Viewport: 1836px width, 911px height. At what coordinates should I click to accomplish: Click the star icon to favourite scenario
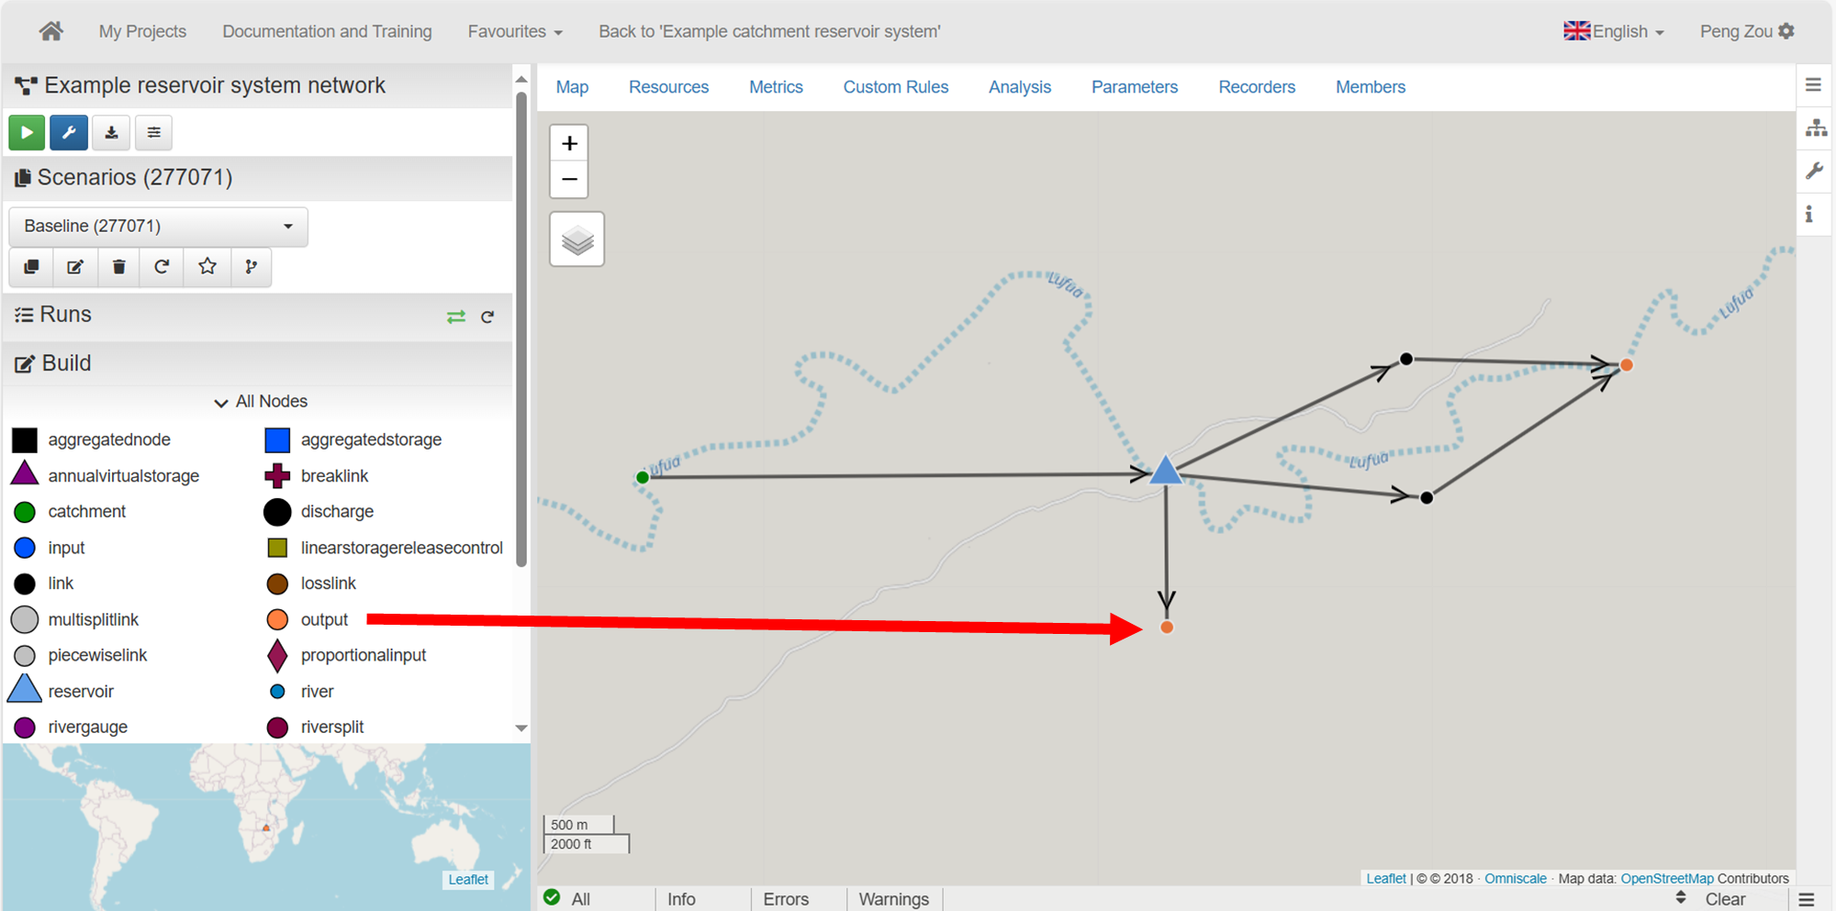207,267
